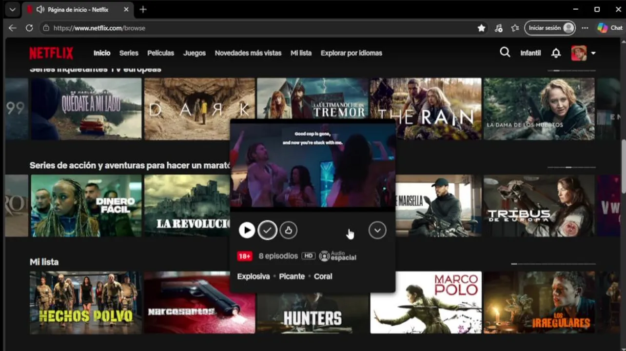Click the netflix.com address bar
The image size is (626, 351).
point(263,28)
